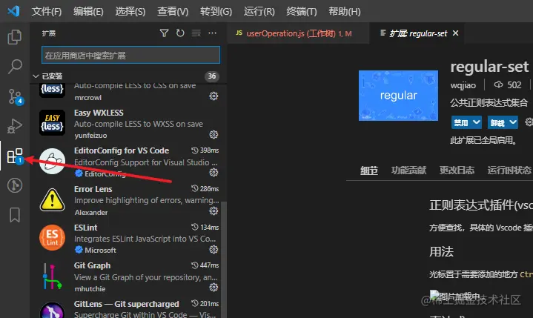Click the install count cloud icon

coord(498,85)
